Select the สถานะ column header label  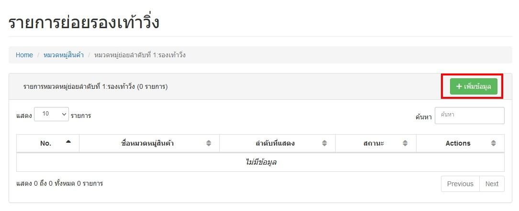(x=374, y=143)
